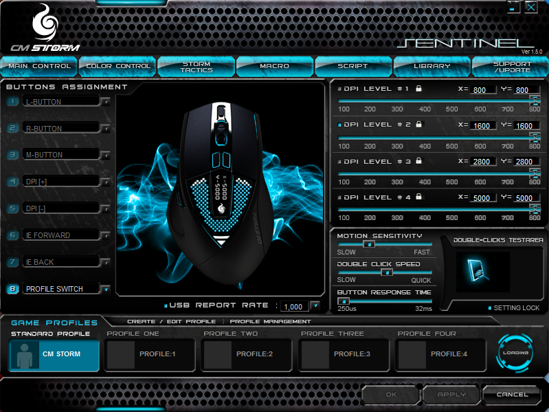Open the Support/Update tab
The image size is (549, 412).
[x=511, y=66]
